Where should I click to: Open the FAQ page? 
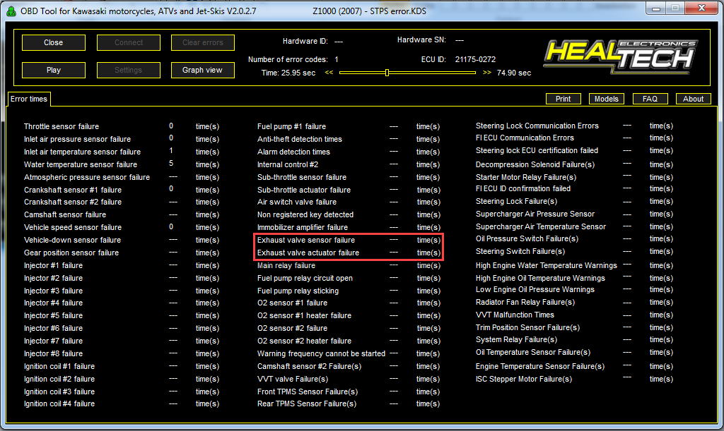tap(650, 99)
